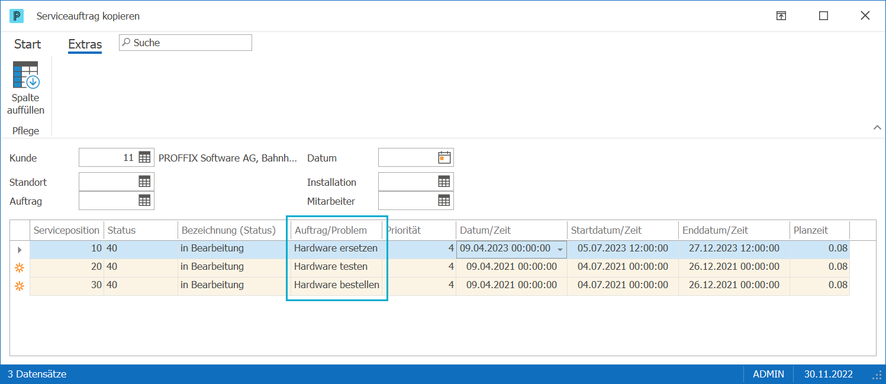Click the magnifier icon in Suche box

tap(126, 43)
